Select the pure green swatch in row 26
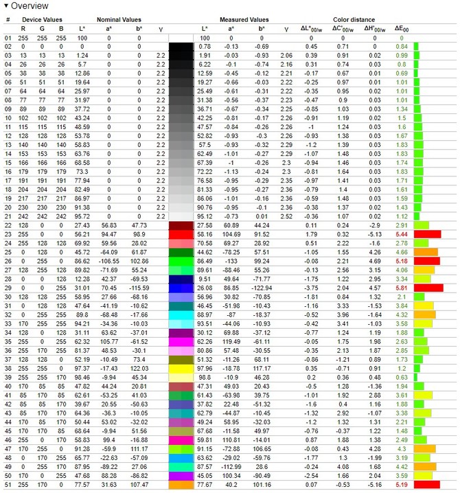The width and height of the screenshot is (460, 493). tap(181, 262)
